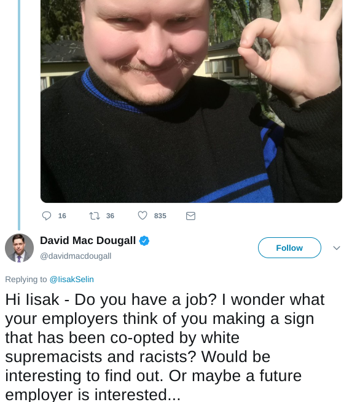Image resolution: width=352 pixels, height=402 pixels.
Task: Click the blue thread connector line
Action: click(19, 115)
